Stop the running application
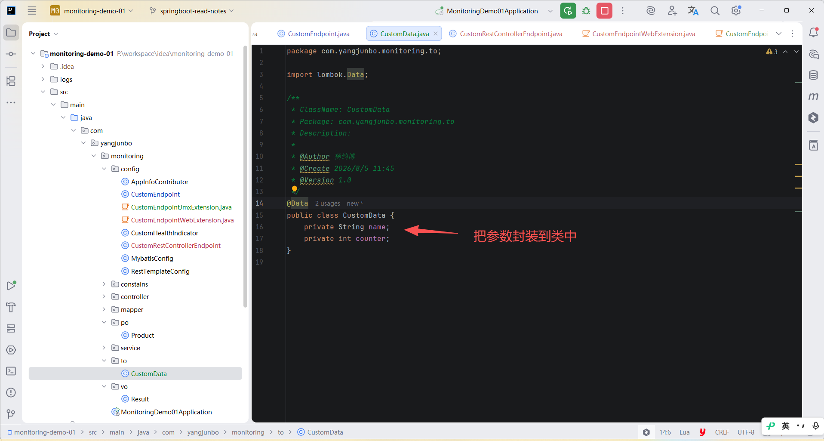Screen dimensions: 824x441 point(604,11)
